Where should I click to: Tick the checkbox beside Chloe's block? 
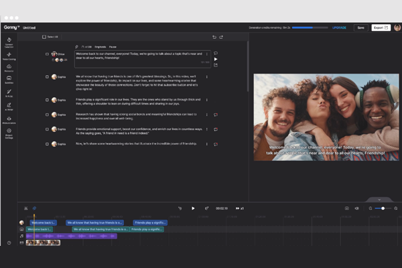point(47,54)
